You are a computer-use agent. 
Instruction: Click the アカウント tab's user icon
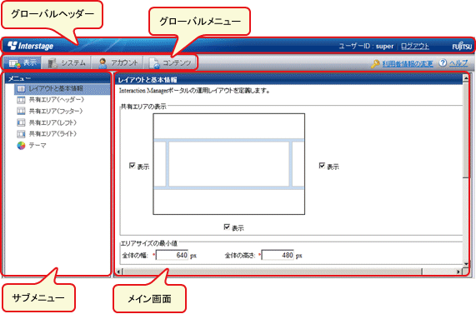tap(103, 63)
